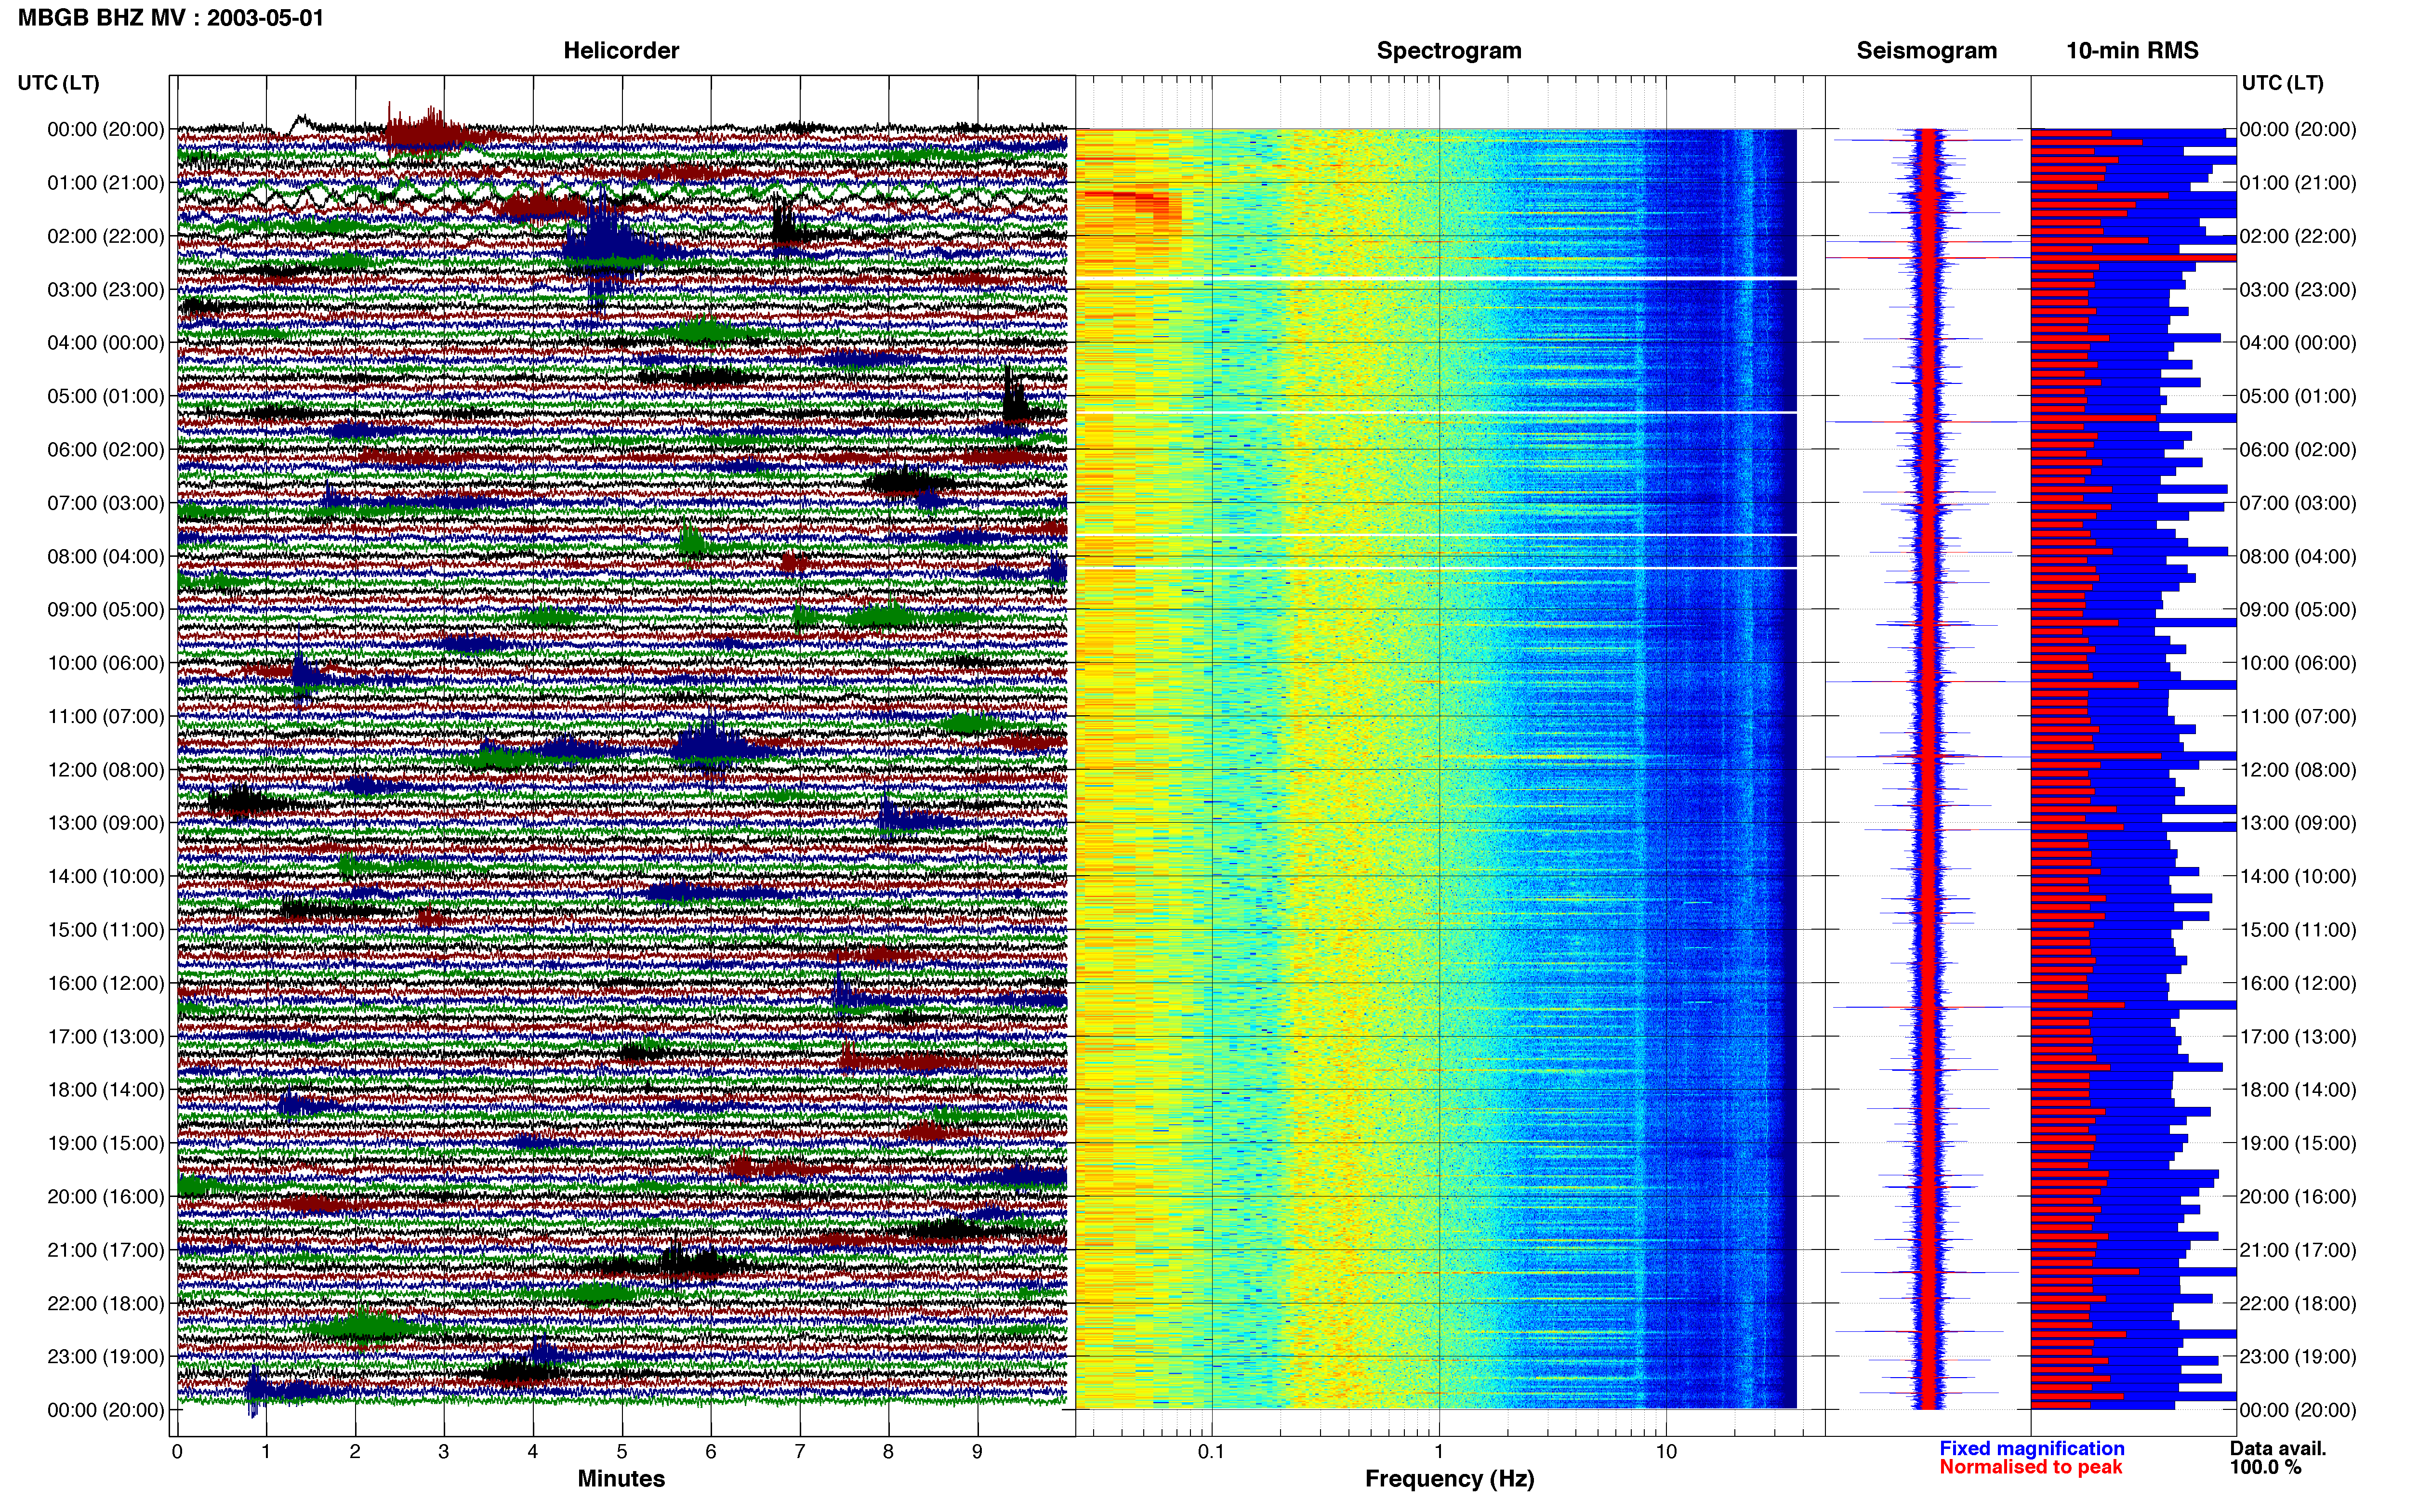Click the left '15:00 (11:00)' time label

point(106,930)
